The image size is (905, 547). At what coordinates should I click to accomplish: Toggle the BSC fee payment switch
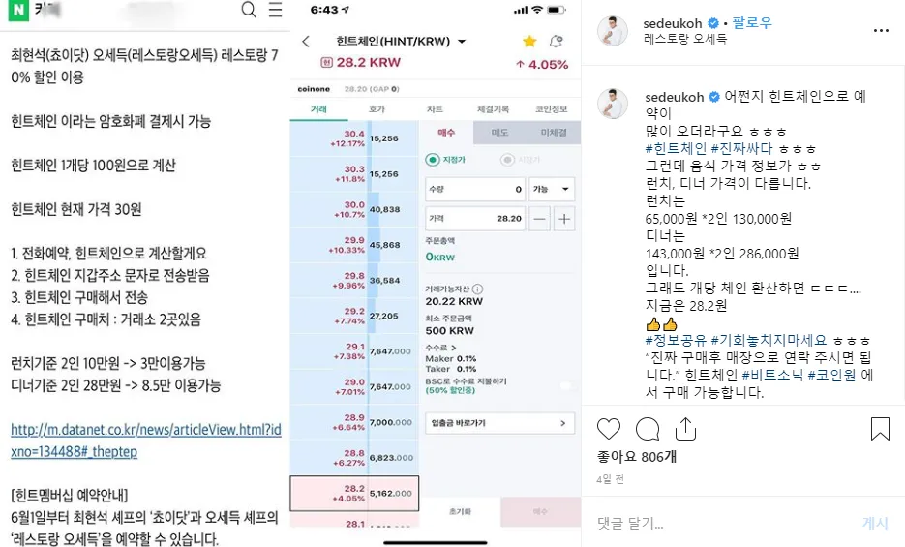click(x=564, y=385)
